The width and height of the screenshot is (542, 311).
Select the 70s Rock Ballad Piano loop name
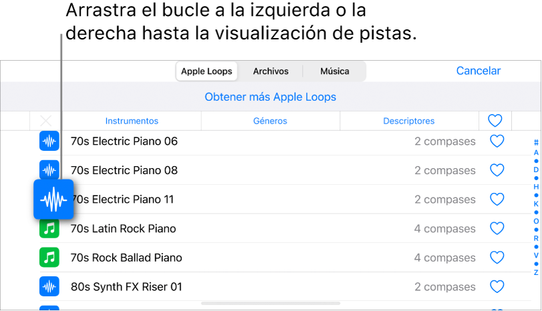coord(126,258)
